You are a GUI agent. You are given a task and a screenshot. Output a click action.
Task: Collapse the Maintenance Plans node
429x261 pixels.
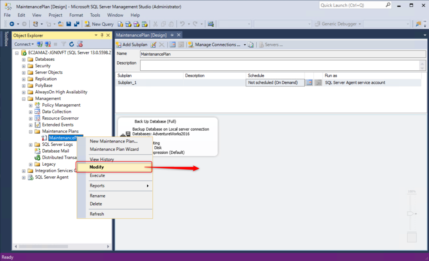(x=31, y=131)
